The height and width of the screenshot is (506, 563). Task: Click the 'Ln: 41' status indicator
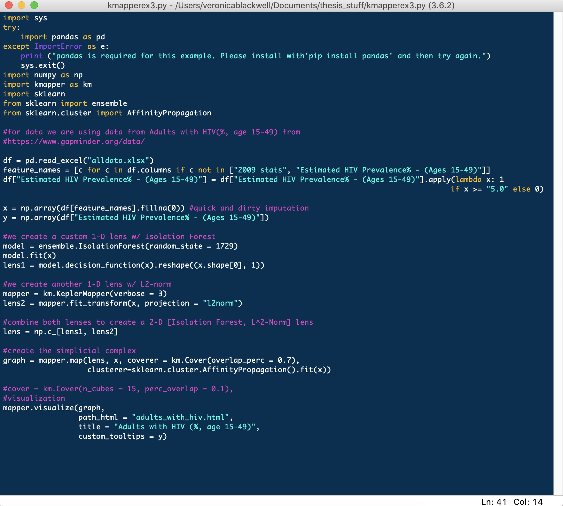pos(494,502)
